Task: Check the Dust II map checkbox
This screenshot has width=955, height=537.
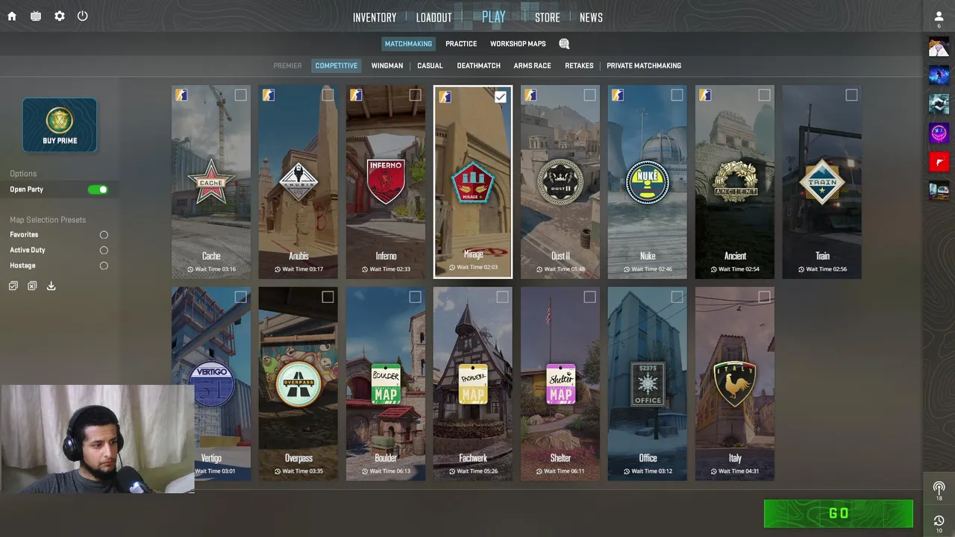Action: point(589,95)
